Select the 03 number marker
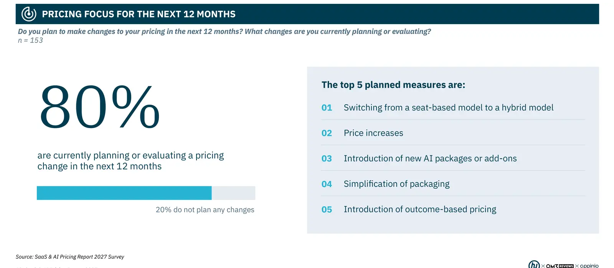This screenshot has height=268, width=614. click(327, 158)
